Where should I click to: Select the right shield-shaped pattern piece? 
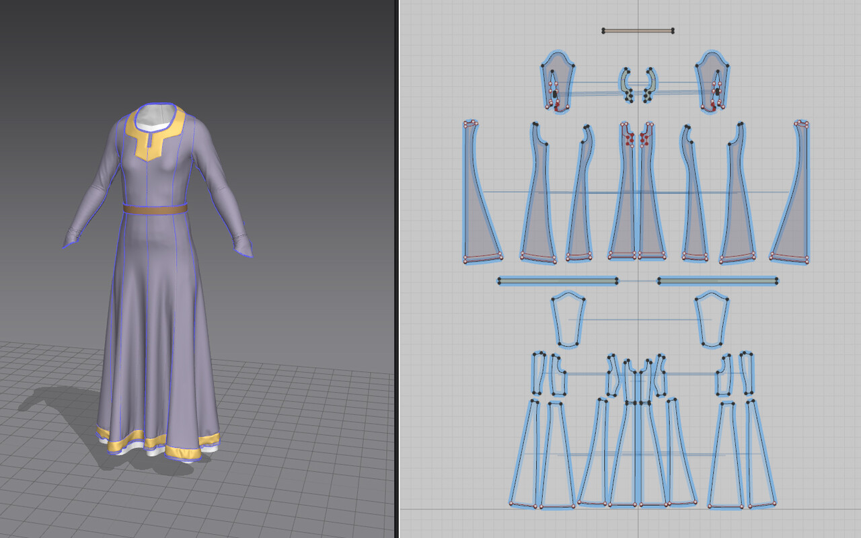[712, 320]
